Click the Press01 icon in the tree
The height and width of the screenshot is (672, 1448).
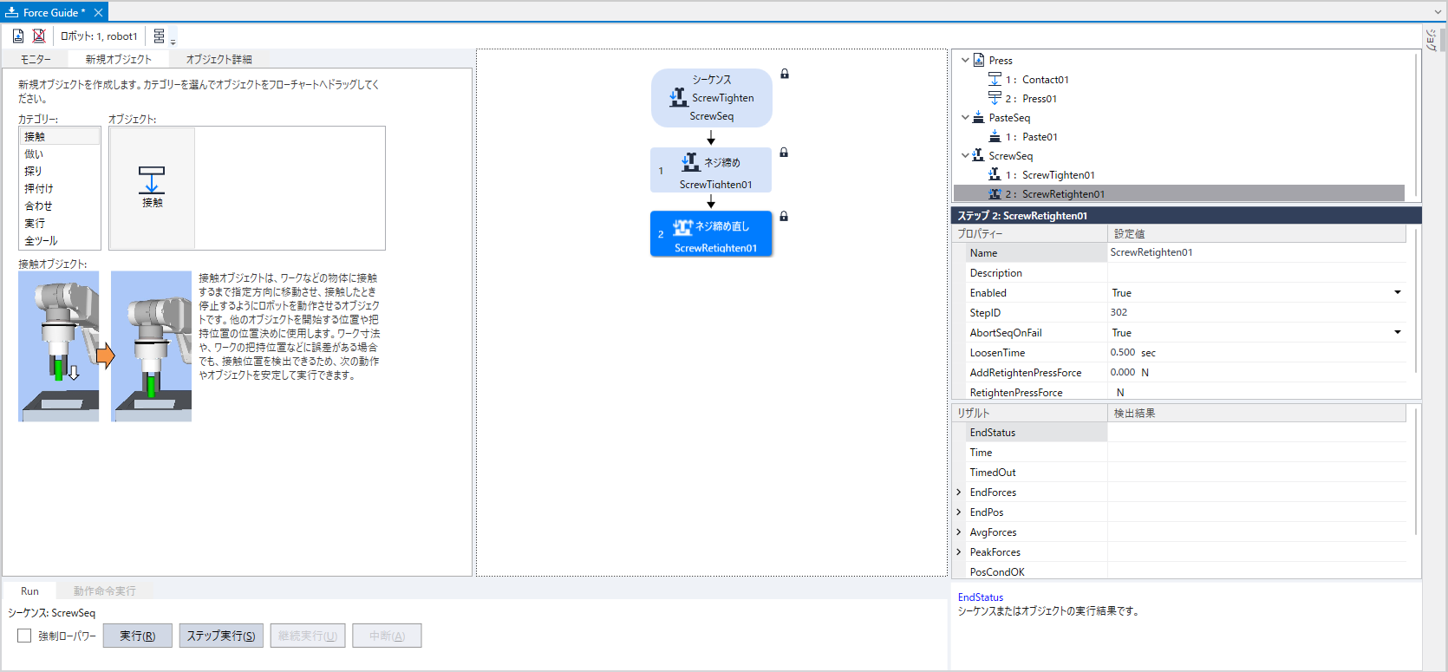pos(995,98)
